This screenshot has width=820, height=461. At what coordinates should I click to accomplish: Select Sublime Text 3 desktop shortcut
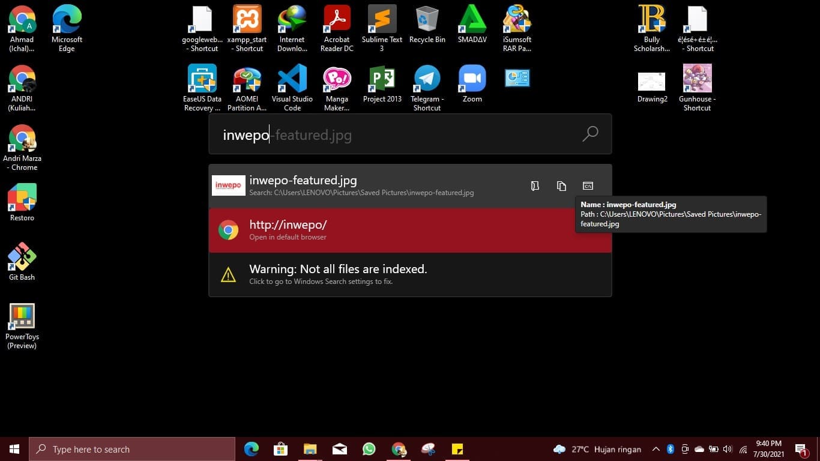coord(382,28)
